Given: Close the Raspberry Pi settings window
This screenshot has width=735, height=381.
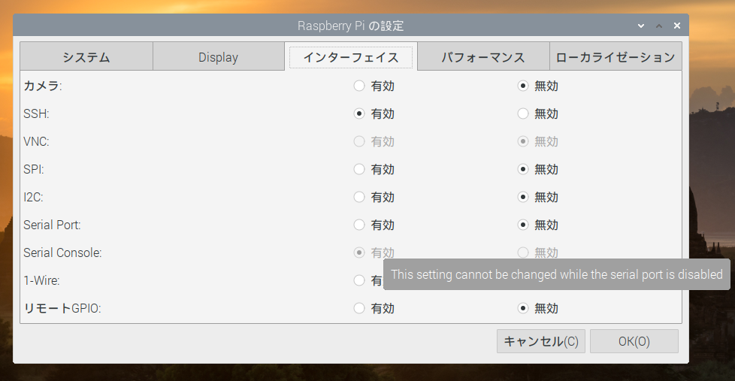Looking at the screenshot, I should pos(677,26).
